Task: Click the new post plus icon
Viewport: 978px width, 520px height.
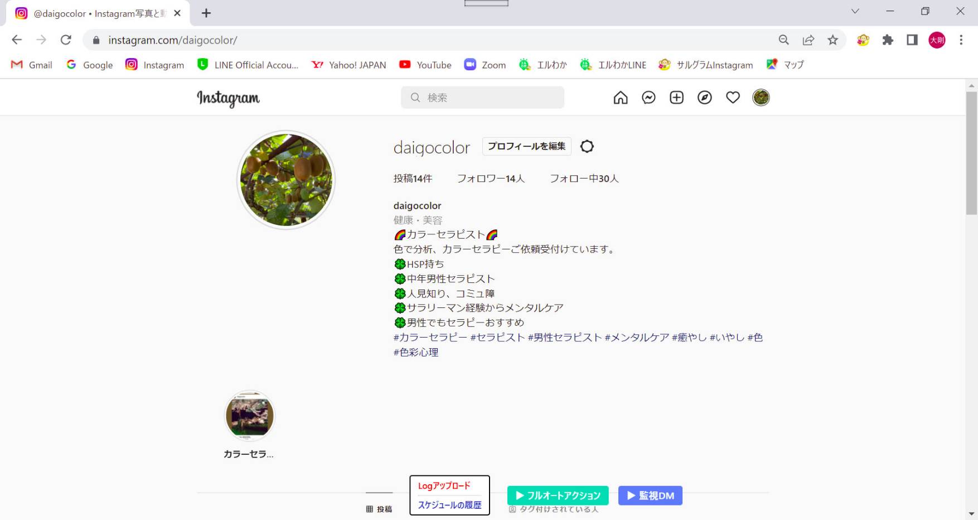Action: click(676, 98)
